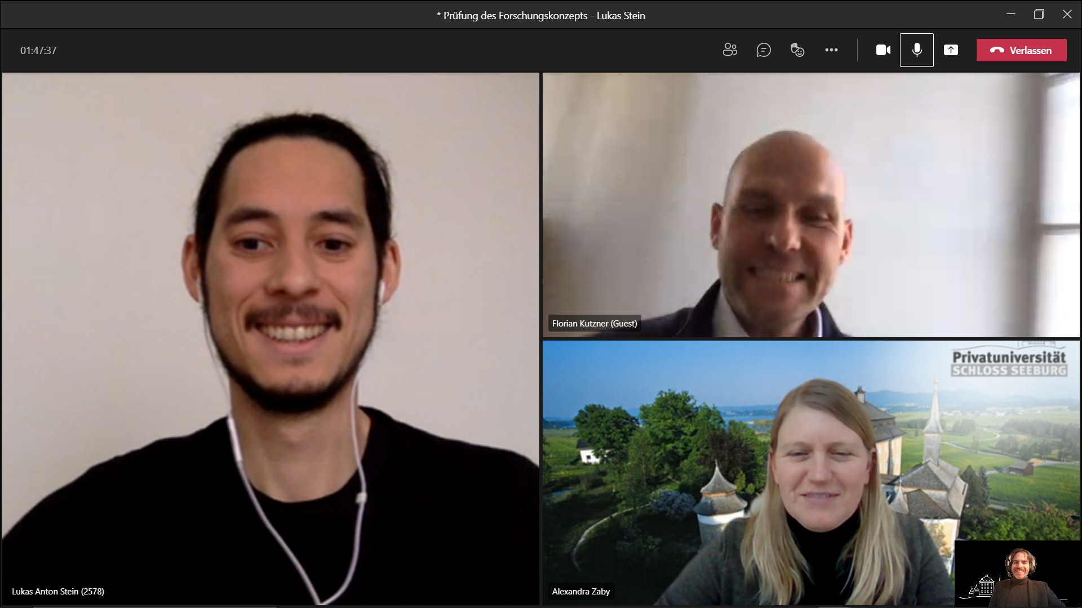Viewport: 1082px width, 608px height.
Task: Click the self-view preview thumbnail
Action: 1017,573
